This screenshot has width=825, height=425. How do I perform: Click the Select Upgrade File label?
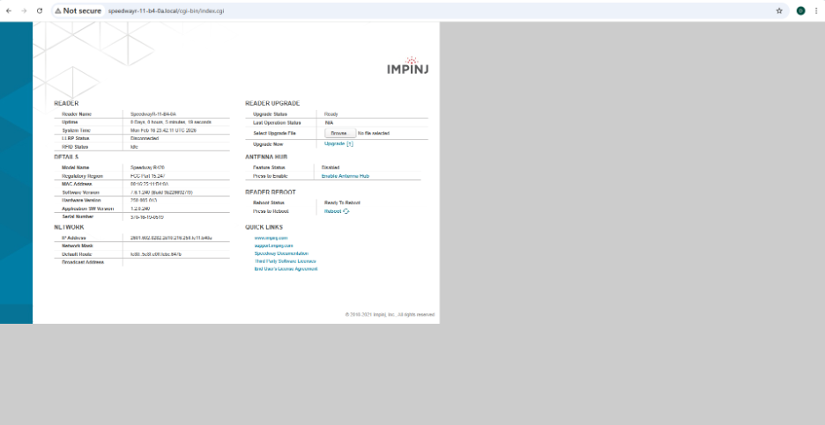[274, 134]
